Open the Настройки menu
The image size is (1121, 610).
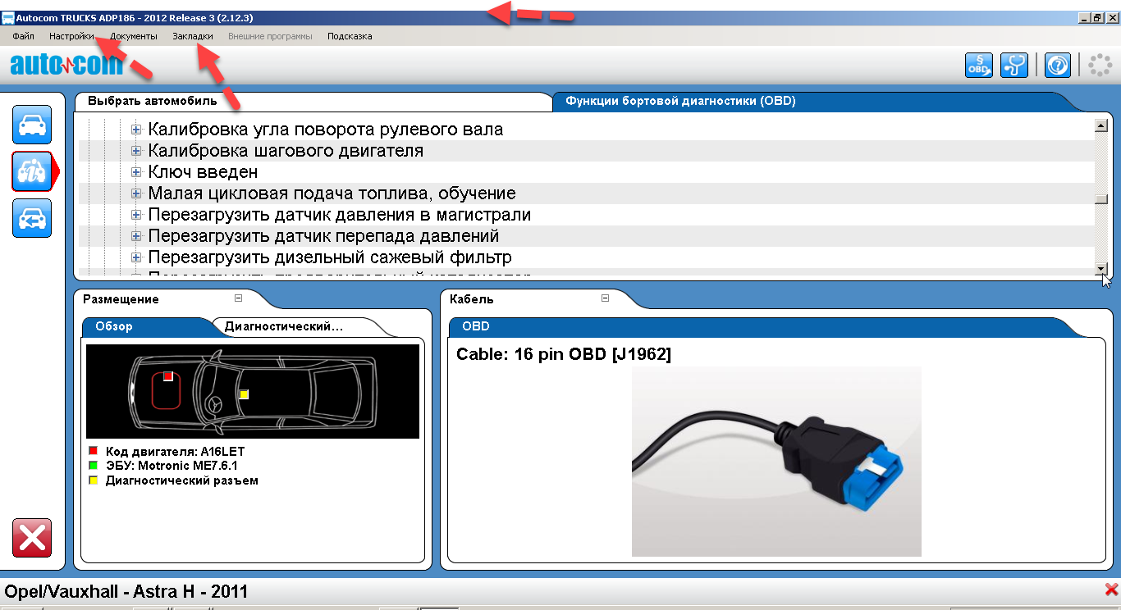[71, 36]
